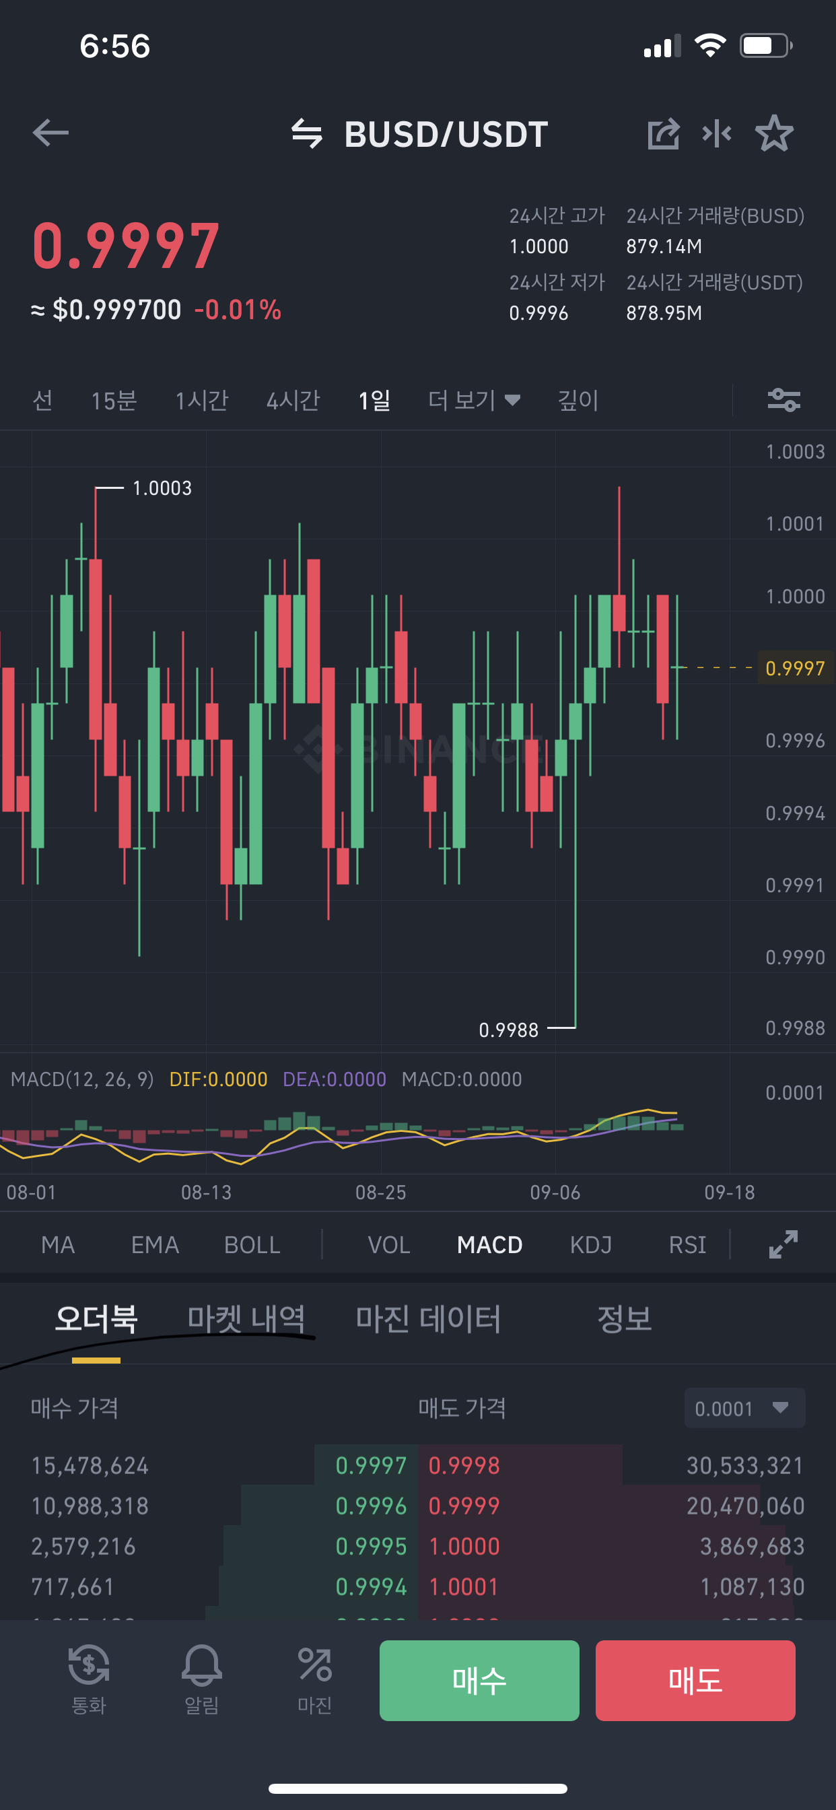Tap the 30,533,321 ask quantity
The image size is (836, 1810).
745,1466
